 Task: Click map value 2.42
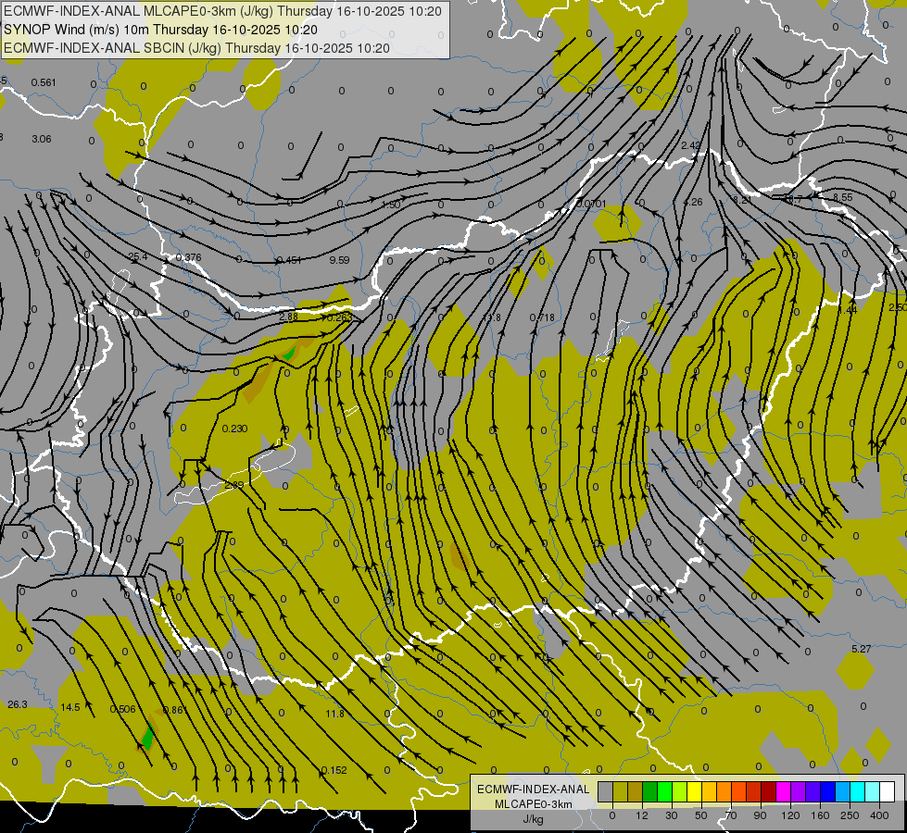[x=690, y=145]
